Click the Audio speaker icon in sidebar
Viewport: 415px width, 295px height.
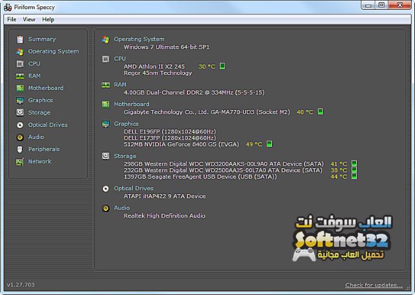pyautogui.click(x=20, y=137)
